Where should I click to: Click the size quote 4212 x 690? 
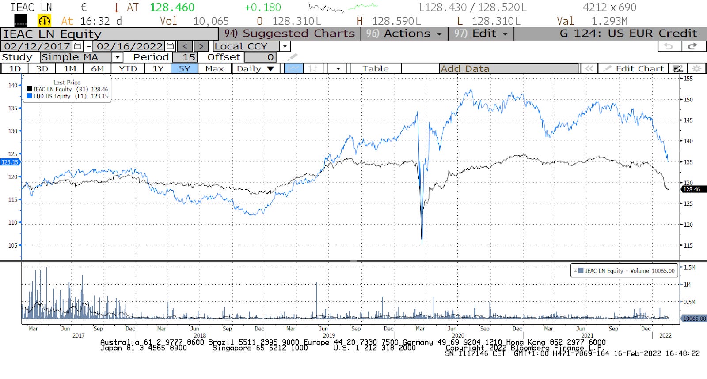[610, 8]
